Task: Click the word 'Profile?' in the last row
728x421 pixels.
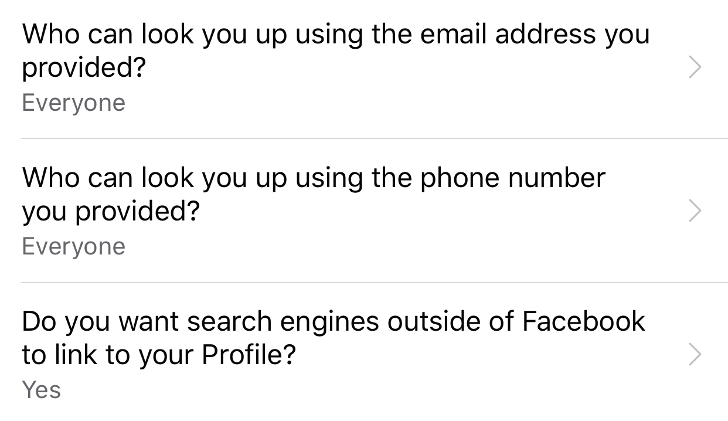Action: coord(247,356)
